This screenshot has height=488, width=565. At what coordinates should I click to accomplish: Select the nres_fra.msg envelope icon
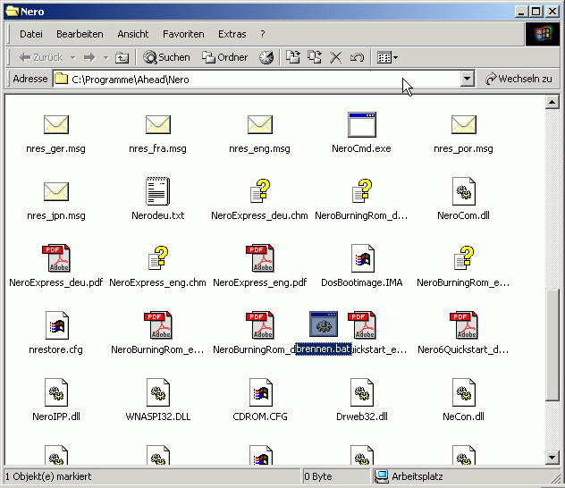click(158, 124)
